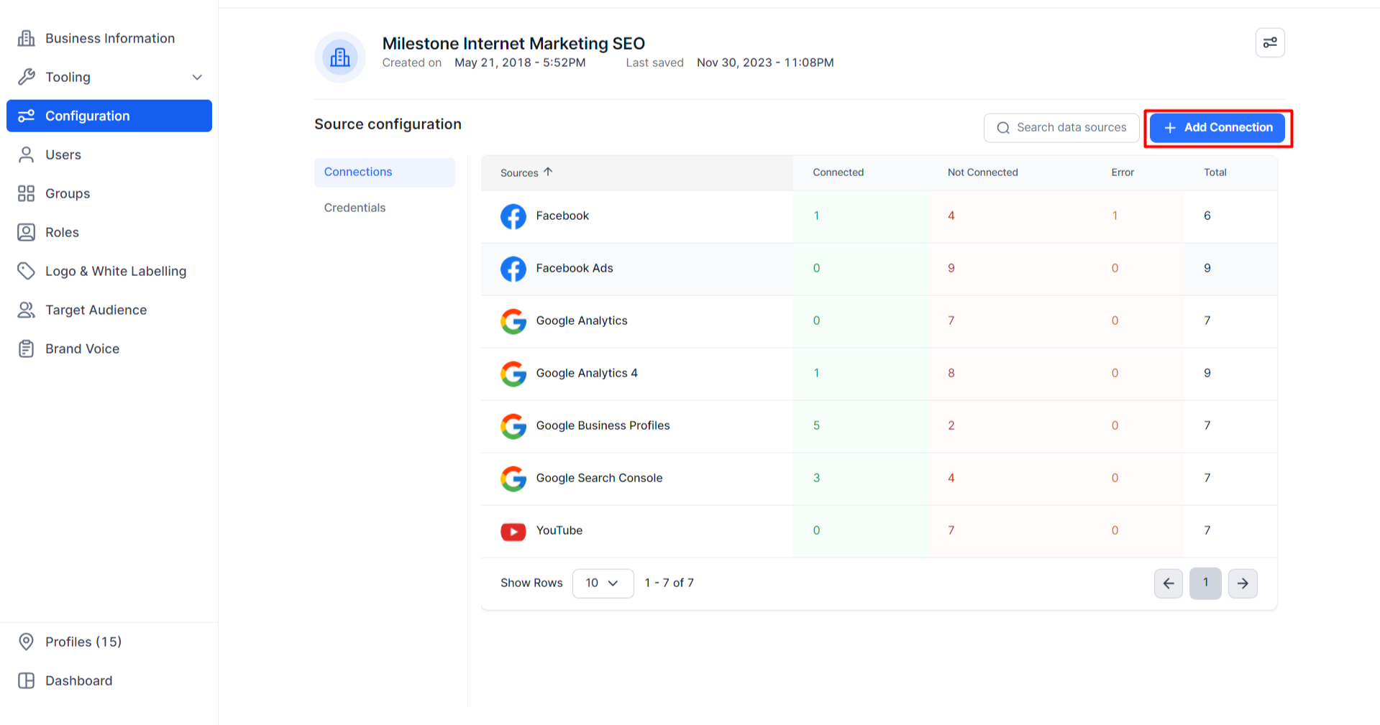Click the plus icon on Add Connection
Screen dimensions: 1380x725
pyautogui.click(x=1170, y=127)
